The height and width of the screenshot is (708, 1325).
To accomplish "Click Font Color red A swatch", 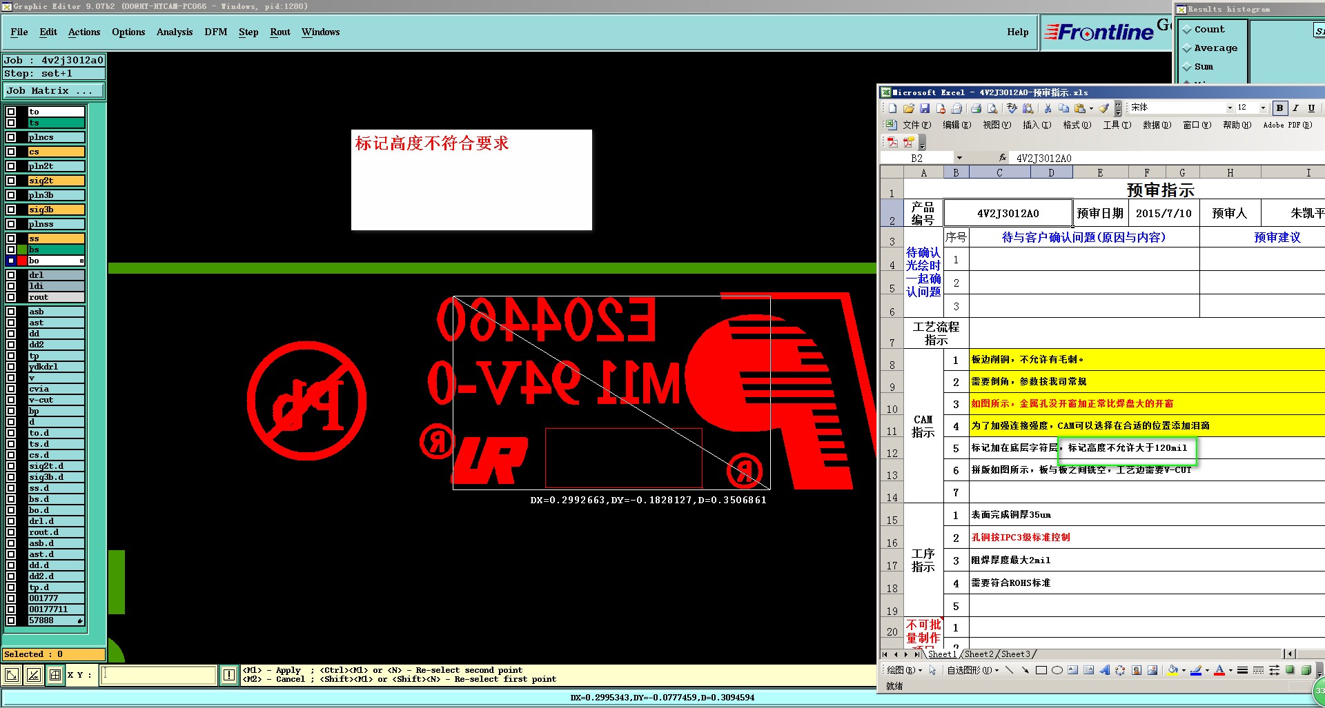I will coord(1219,670).
